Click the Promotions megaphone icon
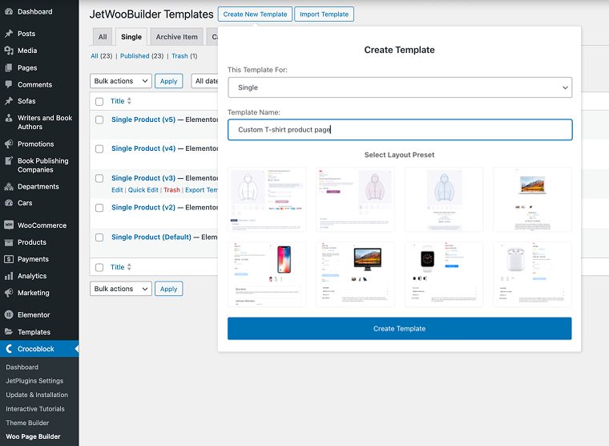This screenshot has height=446, width=609. (9, 144)
